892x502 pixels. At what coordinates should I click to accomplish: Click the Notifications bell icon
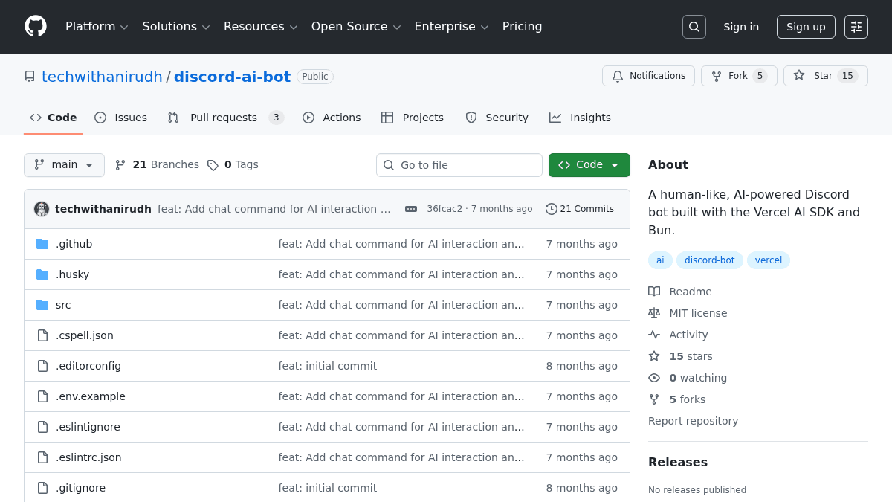click(x=618, y=76)
